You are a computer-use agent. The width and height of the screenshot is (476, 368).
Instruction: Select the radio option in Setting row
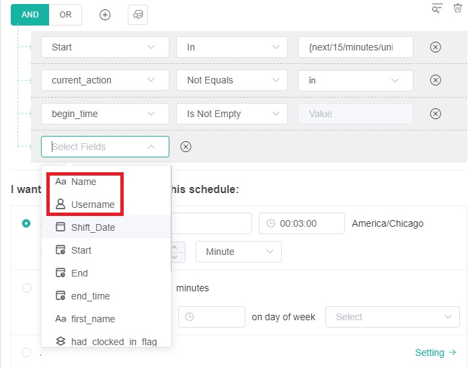pos(26,353)
